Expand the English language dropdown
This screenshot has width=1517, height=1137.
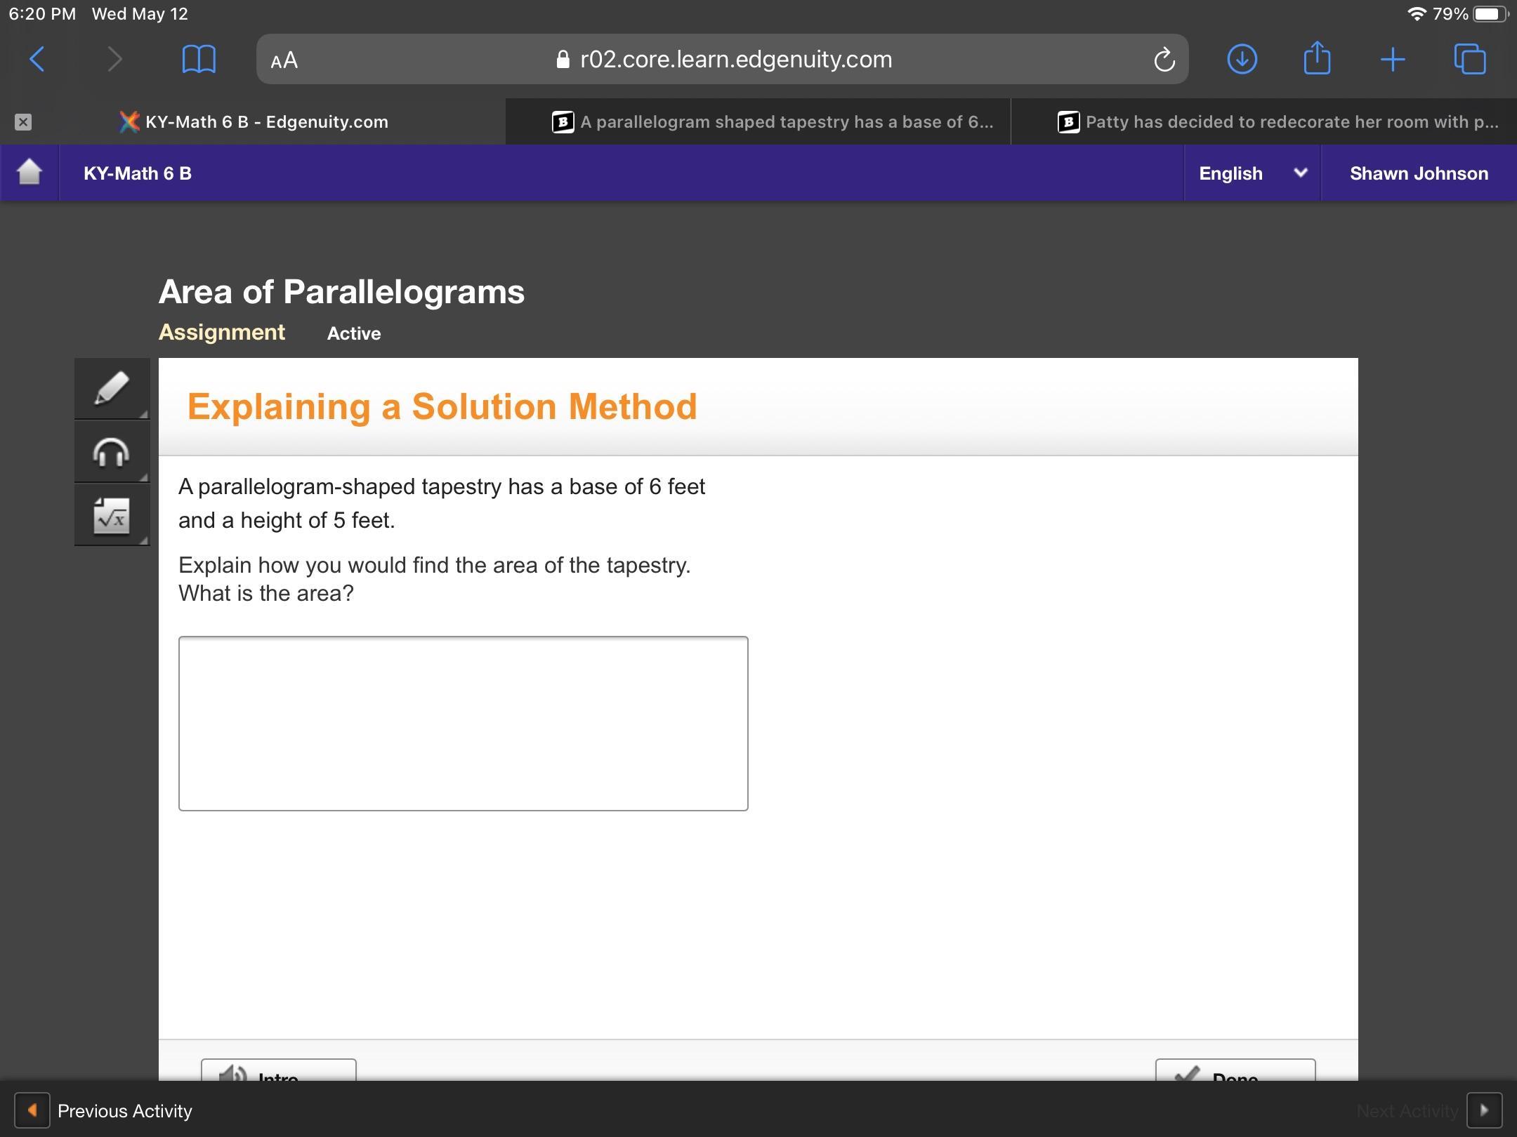pyautogui.click(x=1252, y=173)
